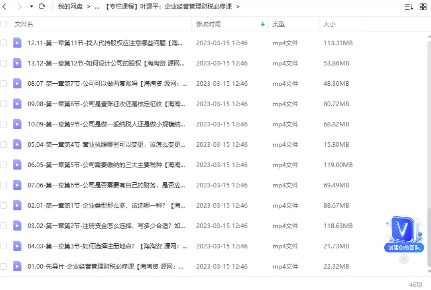This screenshot has height=290, width=431.
Task: Select file name 10.09-第一章第9节-公司是做一般纳税人
Action: pyautogui.click(x=106, y=124)
